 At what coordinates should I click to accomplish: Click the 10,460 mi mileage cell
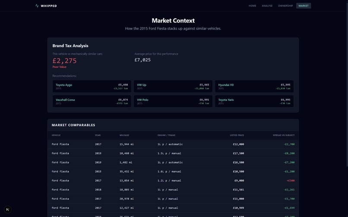coord(127,154)
